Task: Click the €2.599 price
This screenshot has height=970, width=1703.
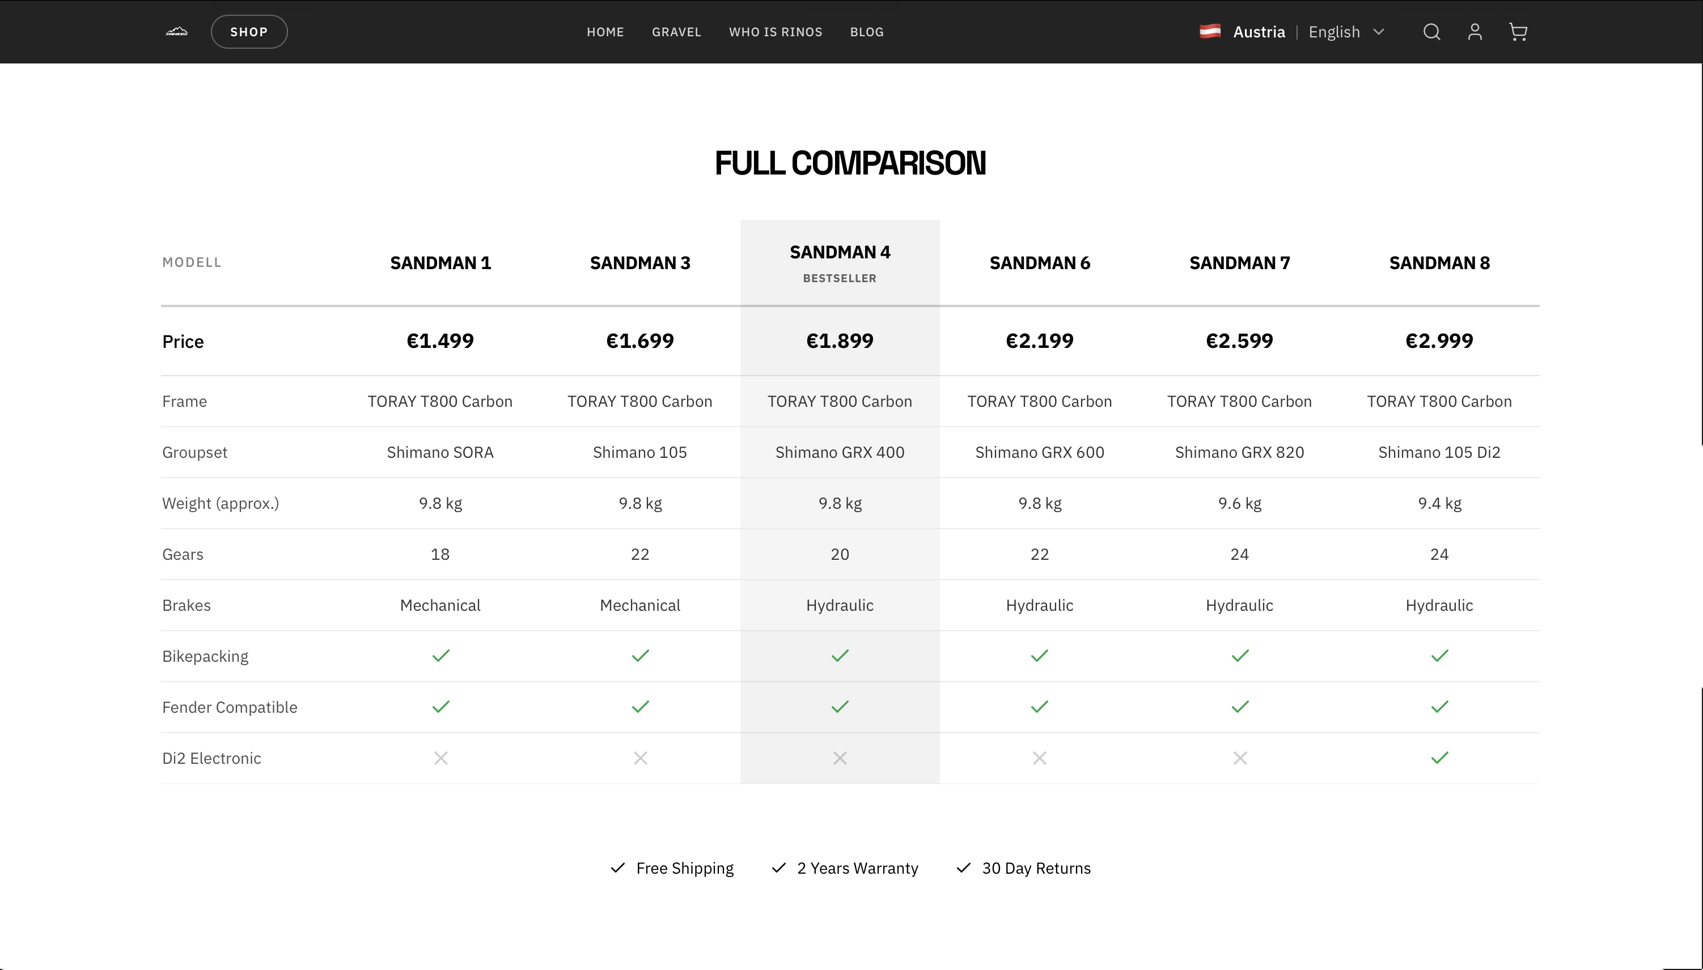Action: (x=1240, y=341)
